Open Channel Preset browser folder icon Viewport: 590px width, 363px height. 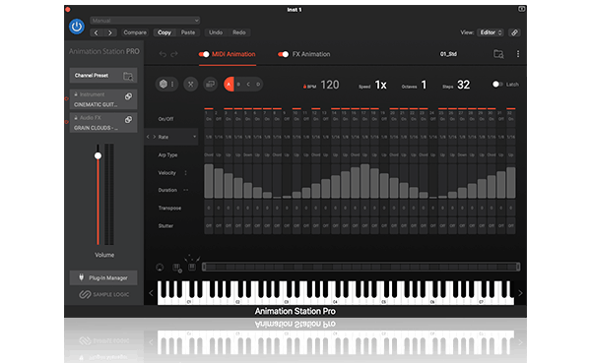pyautogui.click(x=128, y=76)
